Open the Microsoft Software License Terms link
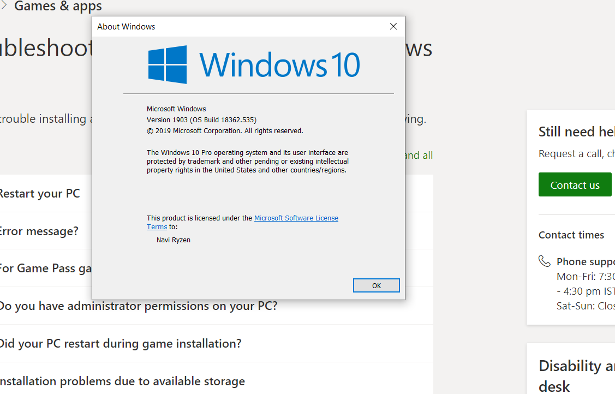 [242, 222]
